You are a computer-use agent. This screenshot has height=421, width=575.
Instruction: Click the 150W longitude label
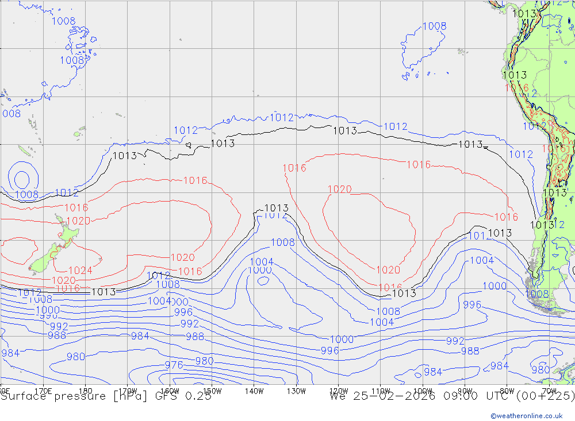212,391
